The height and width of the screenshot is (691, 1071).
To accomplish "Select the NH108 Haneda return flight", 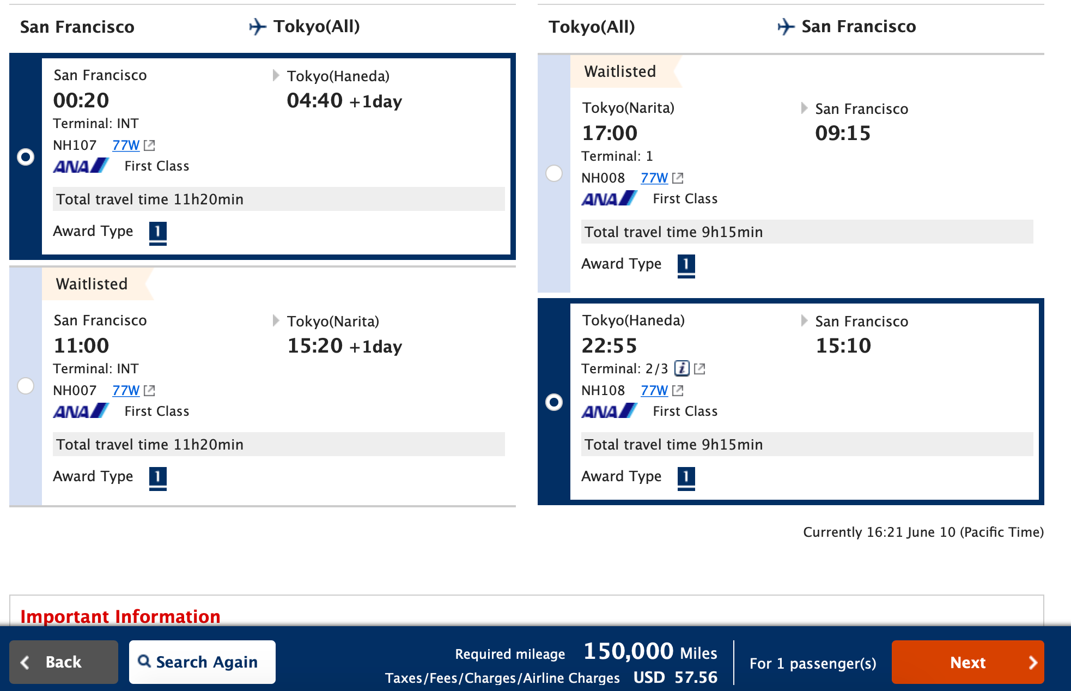I will point(554,402).
